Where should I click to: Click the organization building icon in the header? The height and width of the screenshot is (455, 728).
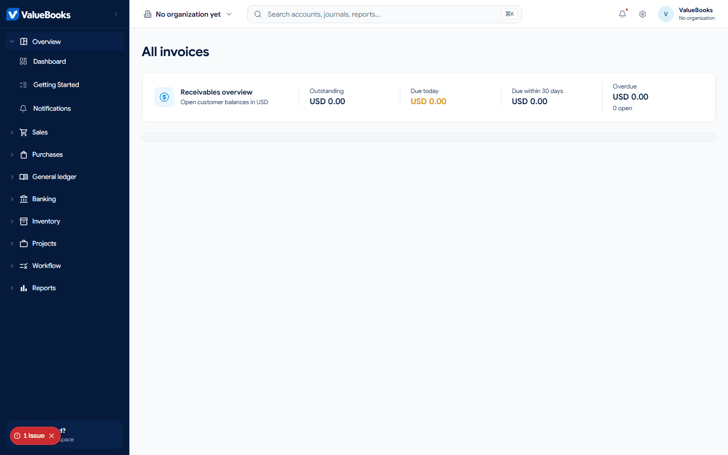pyautogui.click(x=148, y=14)
